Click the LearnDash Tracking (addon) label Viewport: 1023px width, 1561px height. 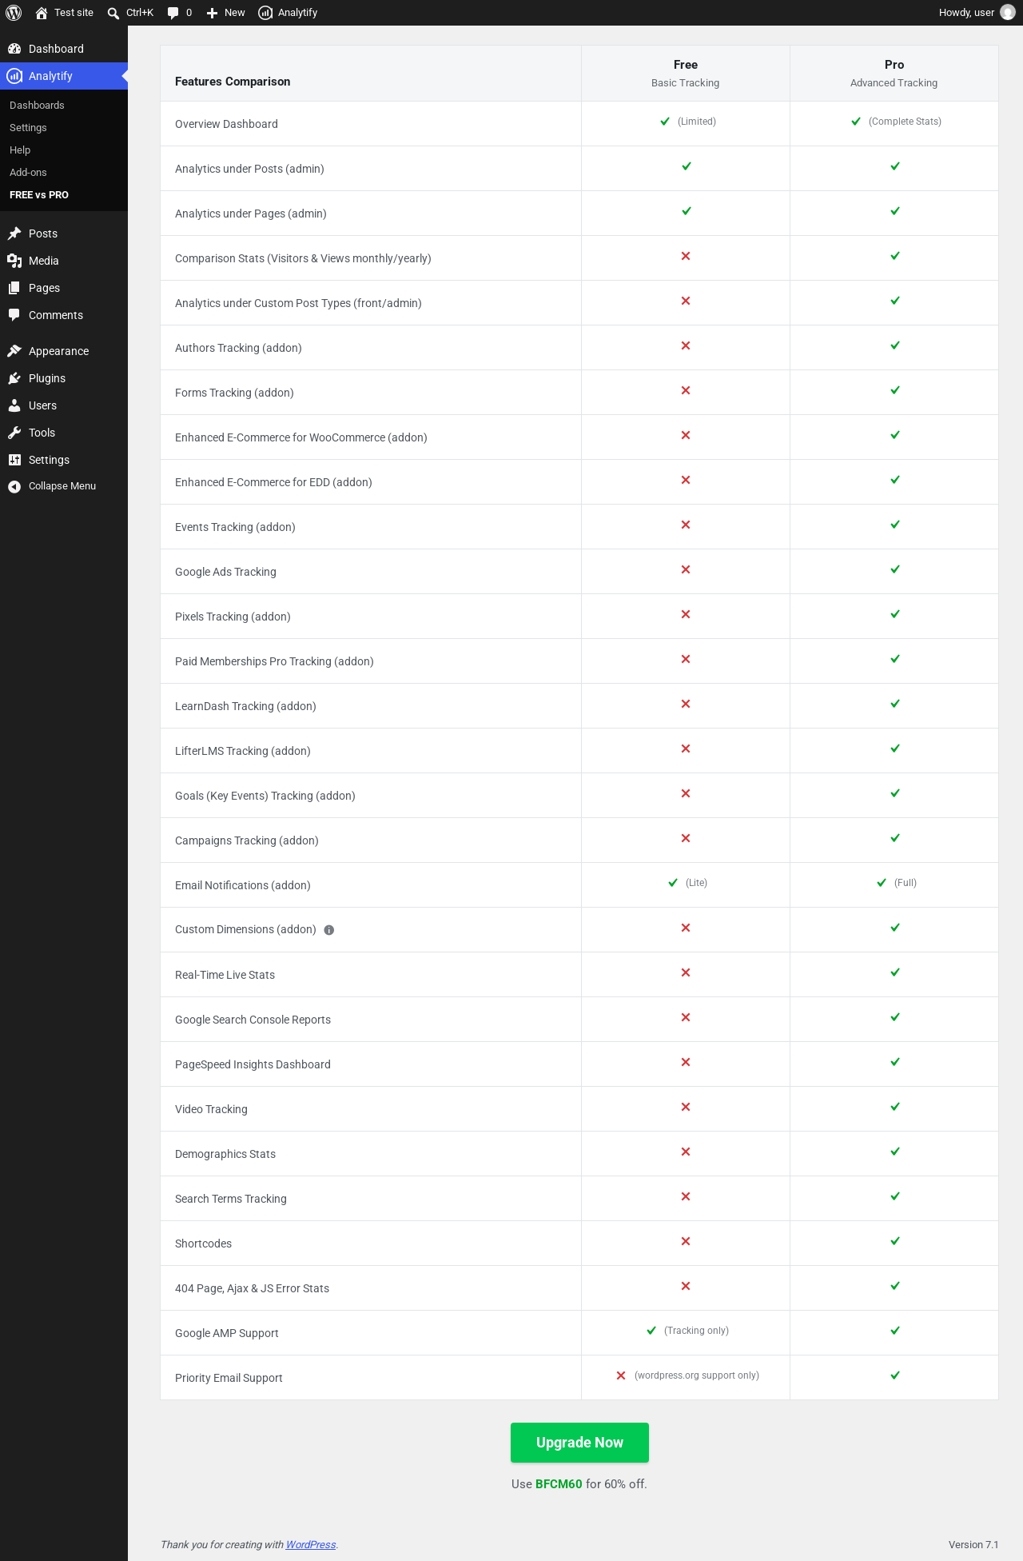tap(245, 706)
